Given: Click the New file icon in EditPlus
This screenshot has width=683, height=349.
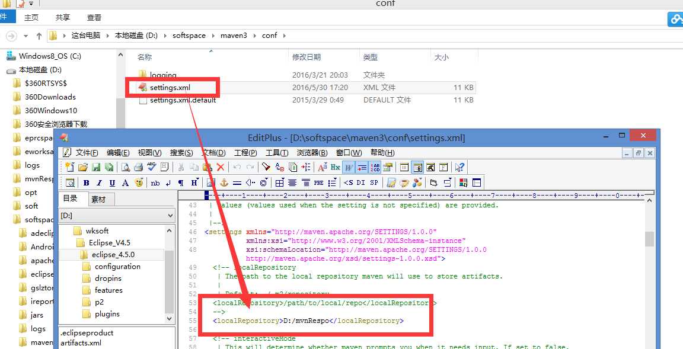Looking at the screenshot, I should [x=70, y=167].
